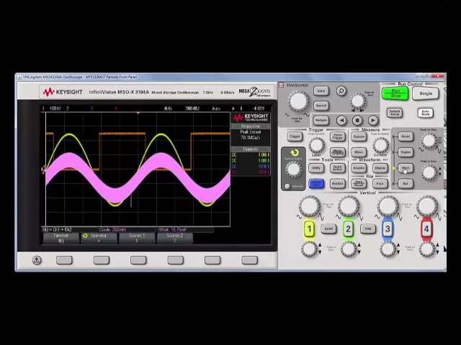Click the Entry knob with green arrow

293,170
